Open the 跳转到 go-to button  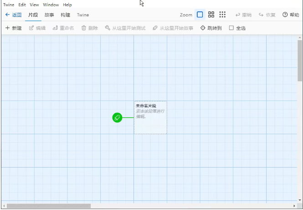211,28
